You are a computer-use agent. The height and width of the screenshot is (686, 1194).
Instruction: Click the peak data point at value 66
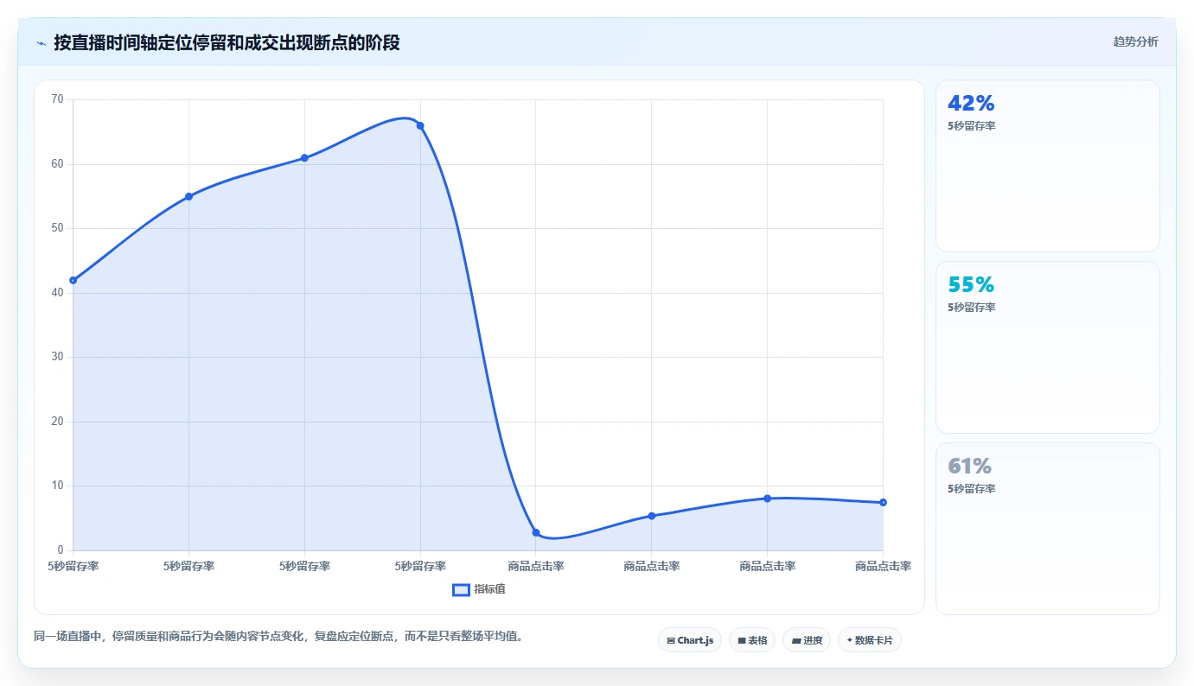pyautogui.click(x=420, y=125)
